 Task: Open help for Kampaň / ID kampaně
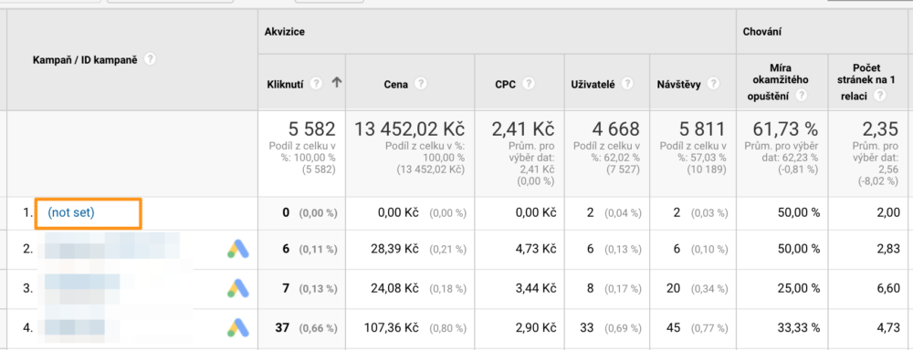click(151, 59)
